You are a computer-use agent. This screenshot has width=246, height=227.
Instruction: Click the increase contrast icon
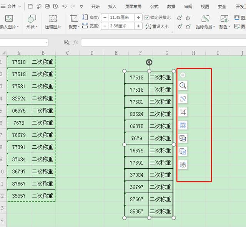pyautogui.click(x=180, y=18)
